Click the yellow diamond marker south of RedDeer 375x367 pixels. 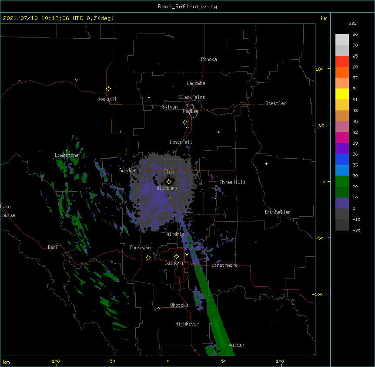click(185, 122)
